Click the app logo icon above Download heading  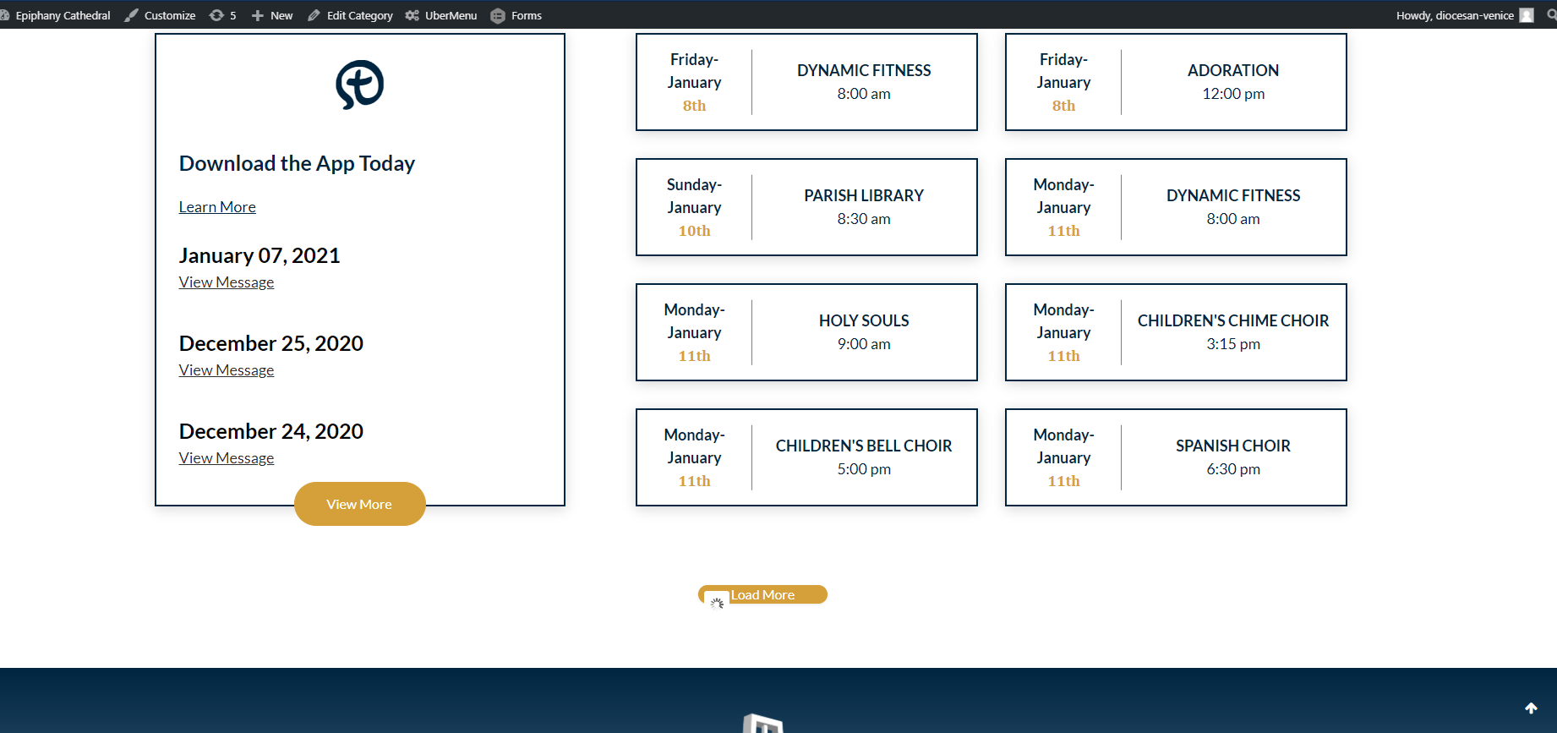[x=359, y=85]
